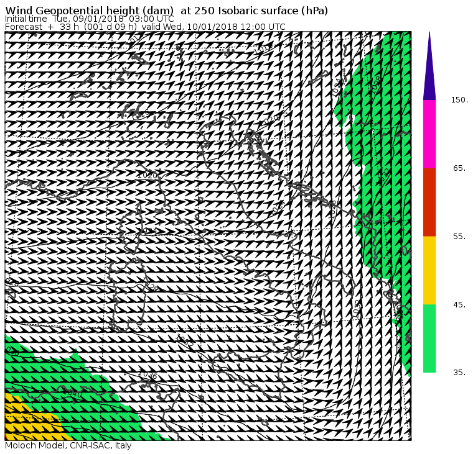Screen dimensions: 473x454
Task: Click the yellow color band in legend
Action: pyautogui.click(x=429, y=270)
